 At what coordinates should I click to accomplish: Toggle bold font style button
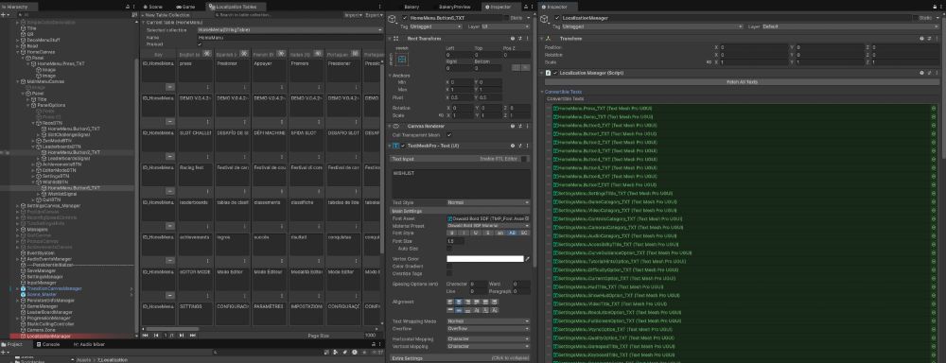[x=451, y=233]
